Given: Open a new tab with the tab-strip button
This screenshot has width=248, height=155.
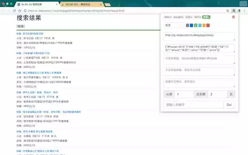Looking at the screenshot, I should click(108, 5).
